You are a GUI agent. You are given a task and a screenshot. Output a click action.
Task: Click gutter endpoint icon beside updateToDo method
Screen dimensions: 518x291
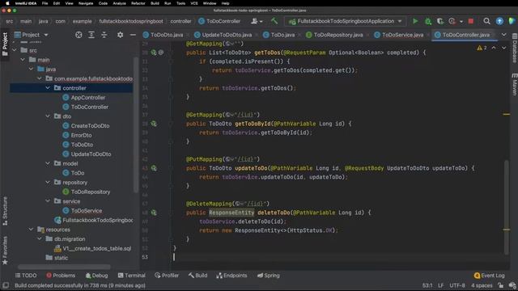tap(154, 168)
